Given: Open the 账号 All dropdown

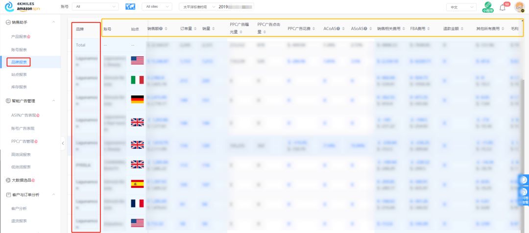Looking at the screenshot, I should 95,7.
